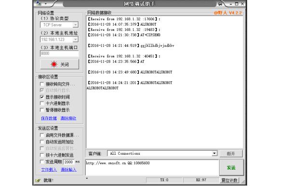Click the small arrow below the send box
289x186 pixels.
87,178
